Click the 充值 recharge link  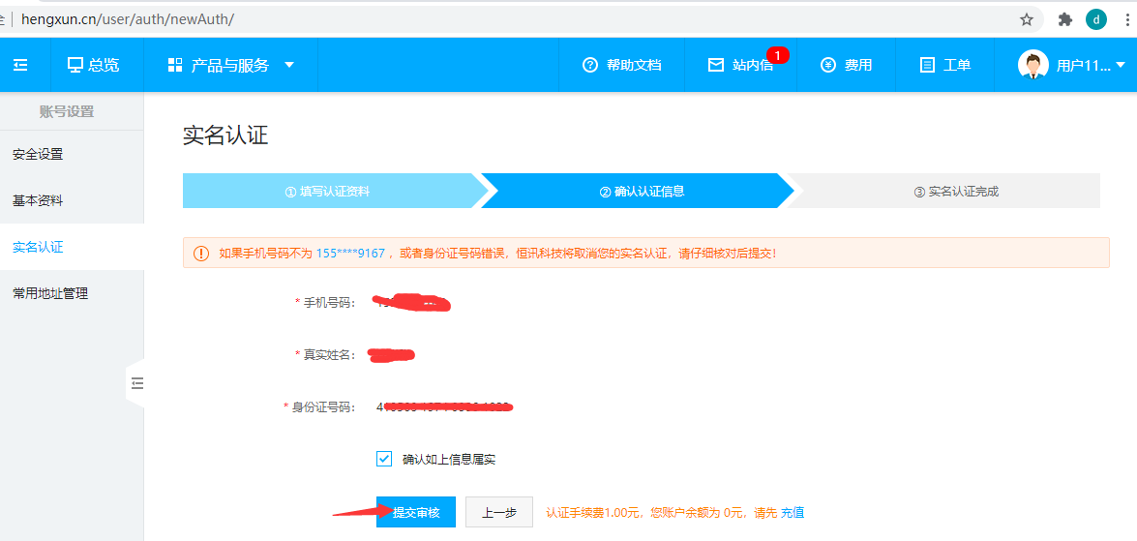tap(793, 512)
